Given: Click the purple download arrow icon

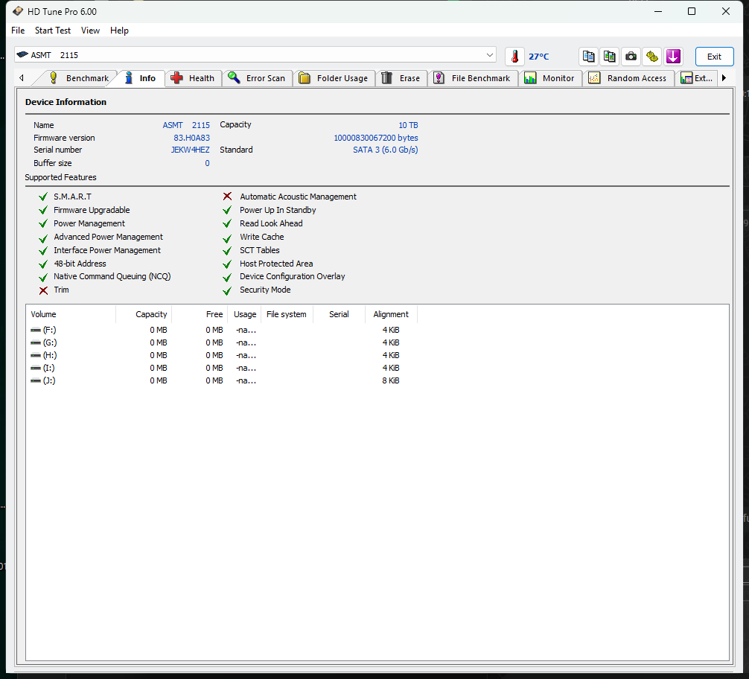Looking at the screenshot, I should pos(673,57).
